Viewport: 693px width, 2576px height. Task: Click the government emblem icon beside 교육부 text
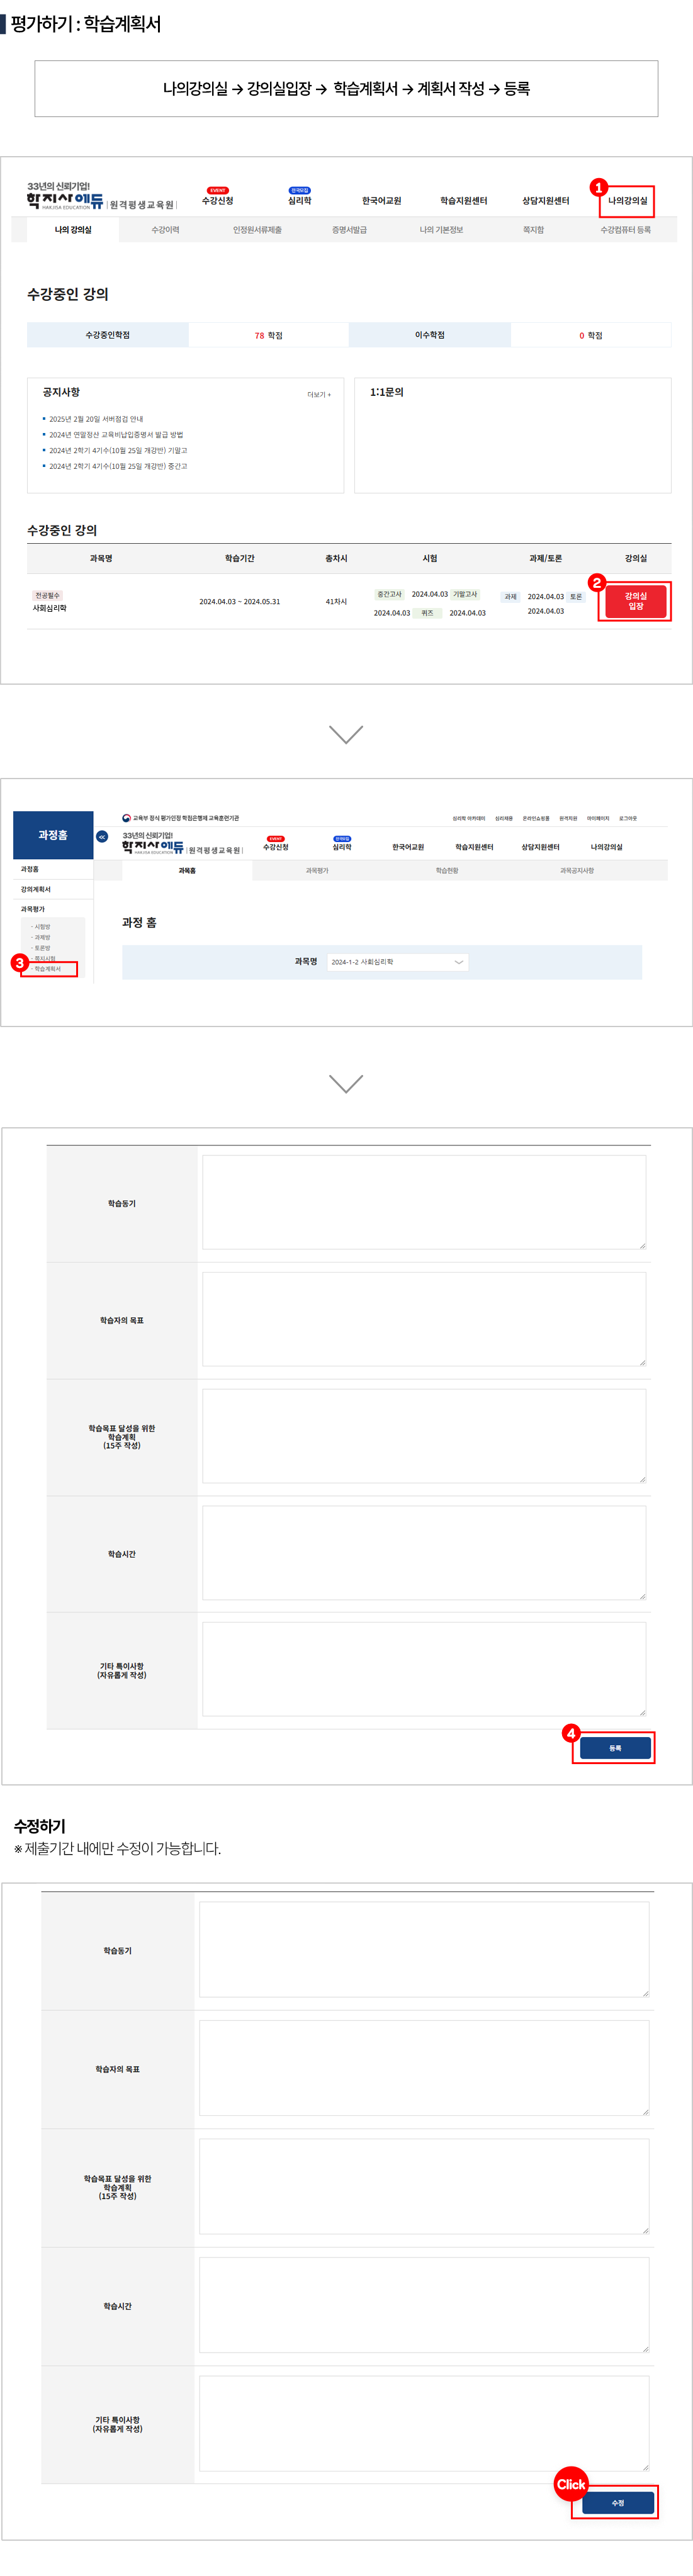(x=127, y=818)
